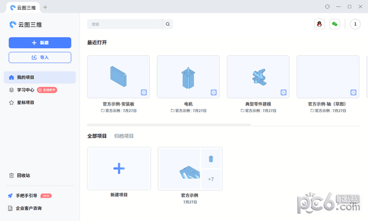Open a new tab with plus button

[45, 7]
